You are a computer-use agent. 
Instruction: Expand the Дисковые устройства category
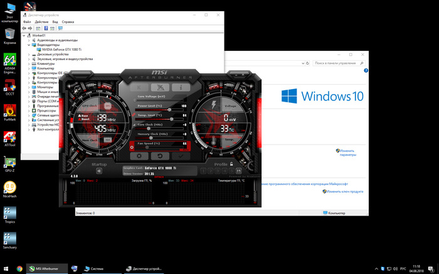[x=29, y=54]
